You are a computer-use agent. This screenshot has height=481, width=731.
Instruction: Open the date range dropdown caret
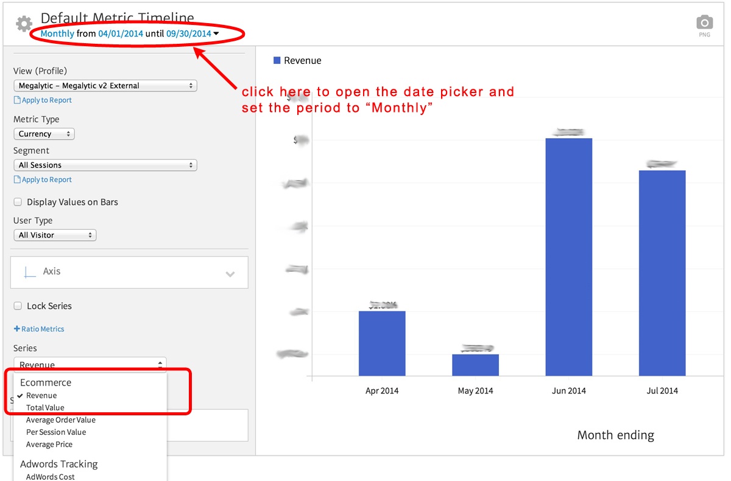click(x=216, y=33)
